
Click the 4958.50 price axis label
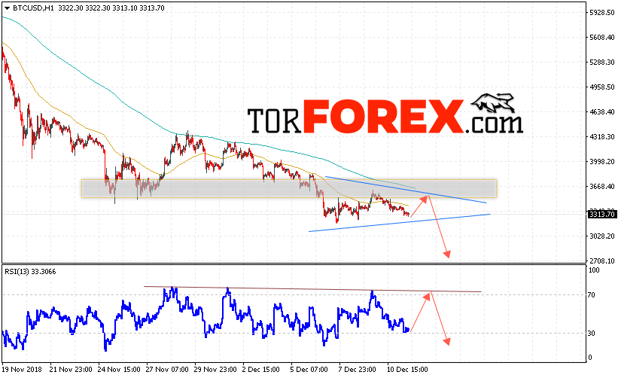click(x=602, y=87)
